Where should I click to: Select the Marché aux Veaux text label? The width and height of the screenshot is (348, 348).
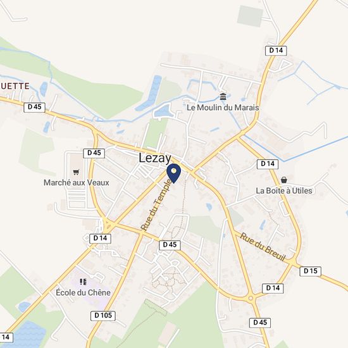pos(77,183)
